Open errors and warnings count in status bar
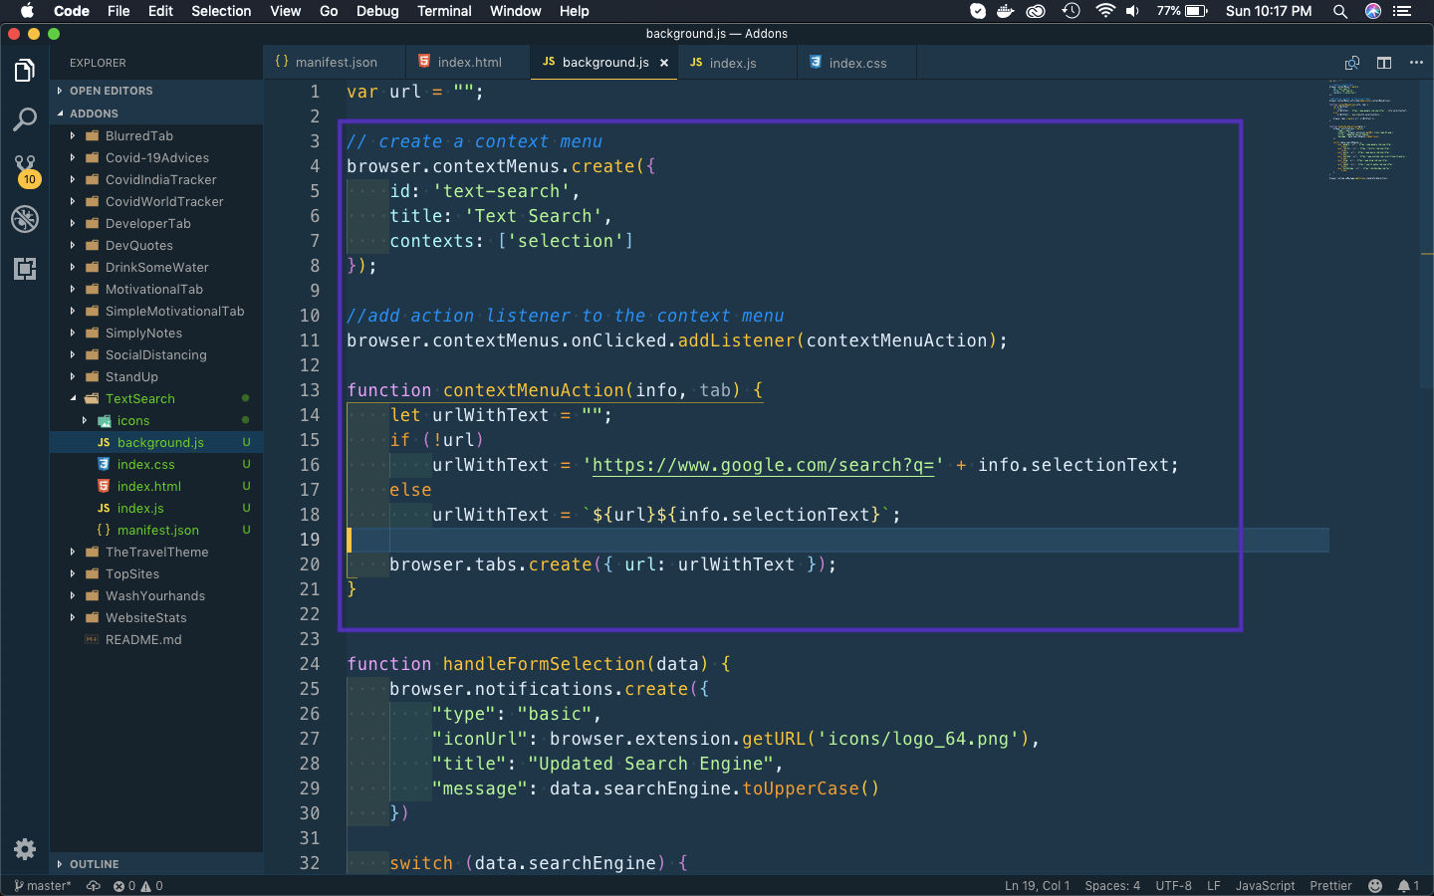1434x896 pixels. 138,886
